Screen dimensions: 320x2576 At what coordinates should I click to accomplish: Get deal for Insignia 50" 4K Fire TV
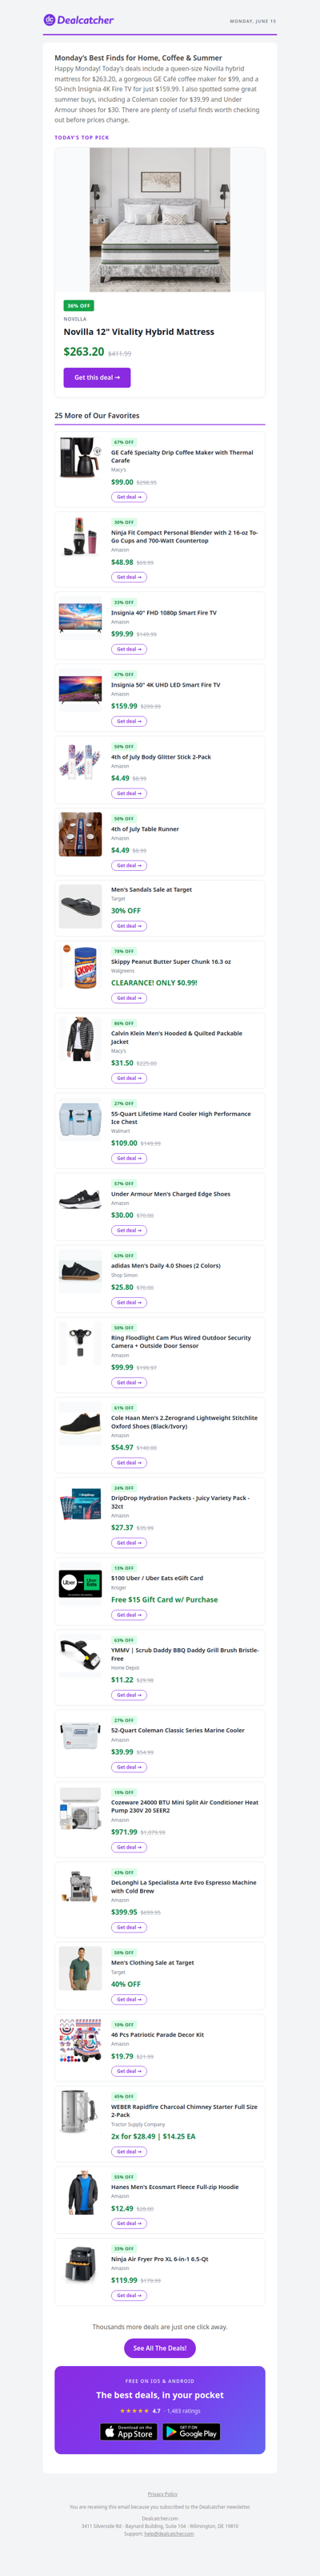coord(129,721)
